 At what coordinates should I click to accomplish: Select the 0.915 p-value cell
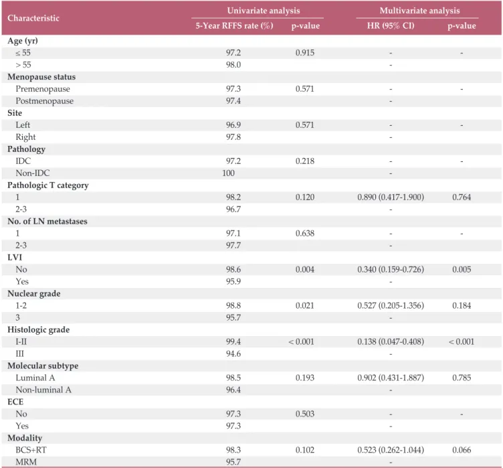tap(305, 53)
